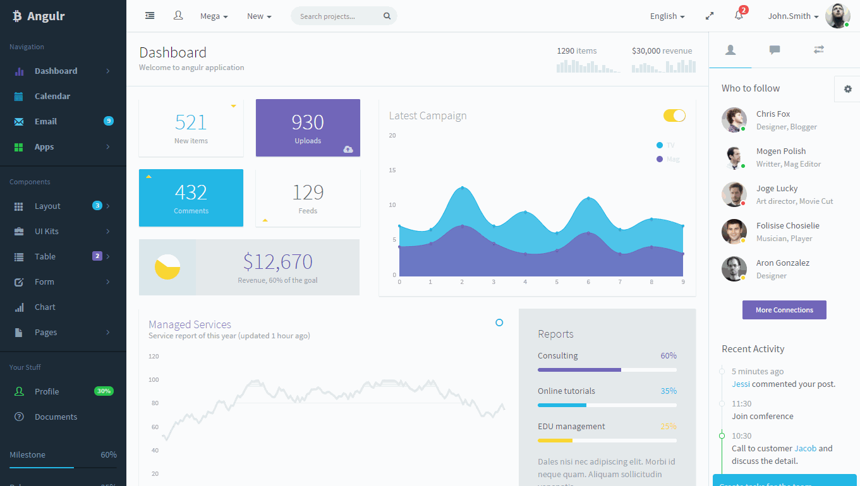Open the English language dropdown
Screen dimensions: 860x486
667,16
